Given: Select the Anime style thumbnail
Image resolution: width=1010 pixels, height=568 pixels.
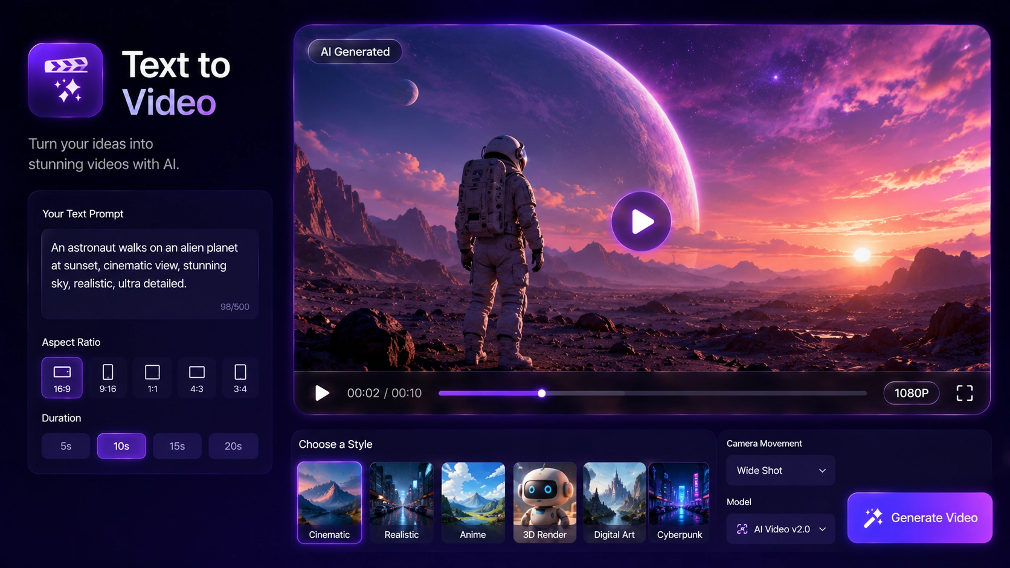Looking at the screenshot, I should (x=473, y=502).
